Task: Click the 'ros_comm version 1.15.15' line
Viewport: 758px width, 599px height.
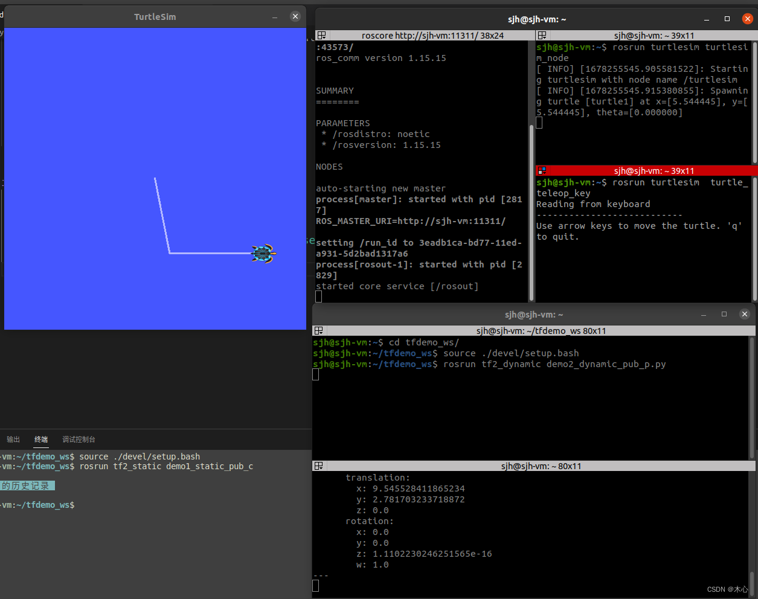Action: [x=381, y=58]
